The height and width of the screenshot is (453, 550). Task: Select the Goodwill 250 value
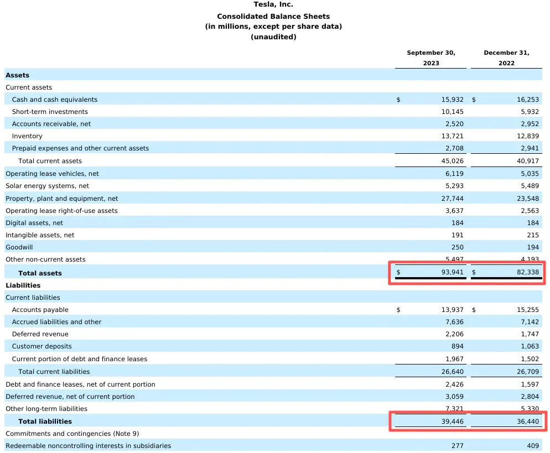click(x=458, y=247)
